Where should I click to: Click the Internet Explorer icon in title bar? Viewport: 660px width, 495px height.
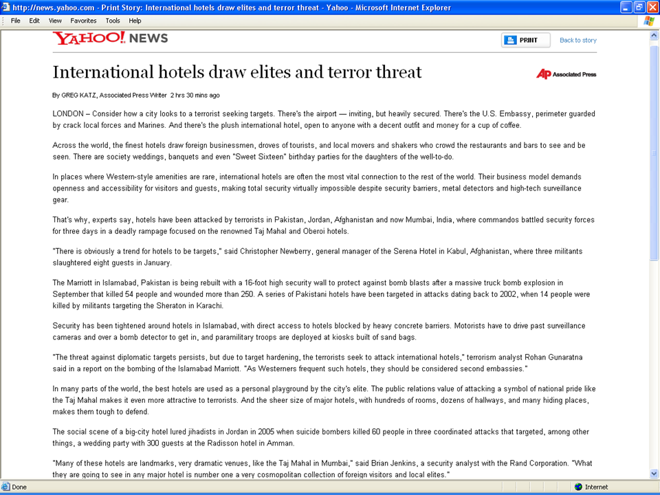coord(6,8)
